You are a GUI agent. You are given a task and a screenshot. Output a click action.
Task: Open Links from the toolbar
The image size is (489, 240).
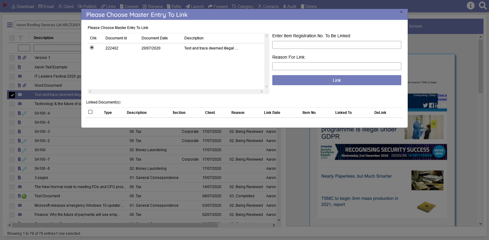(x=108, y=6)
